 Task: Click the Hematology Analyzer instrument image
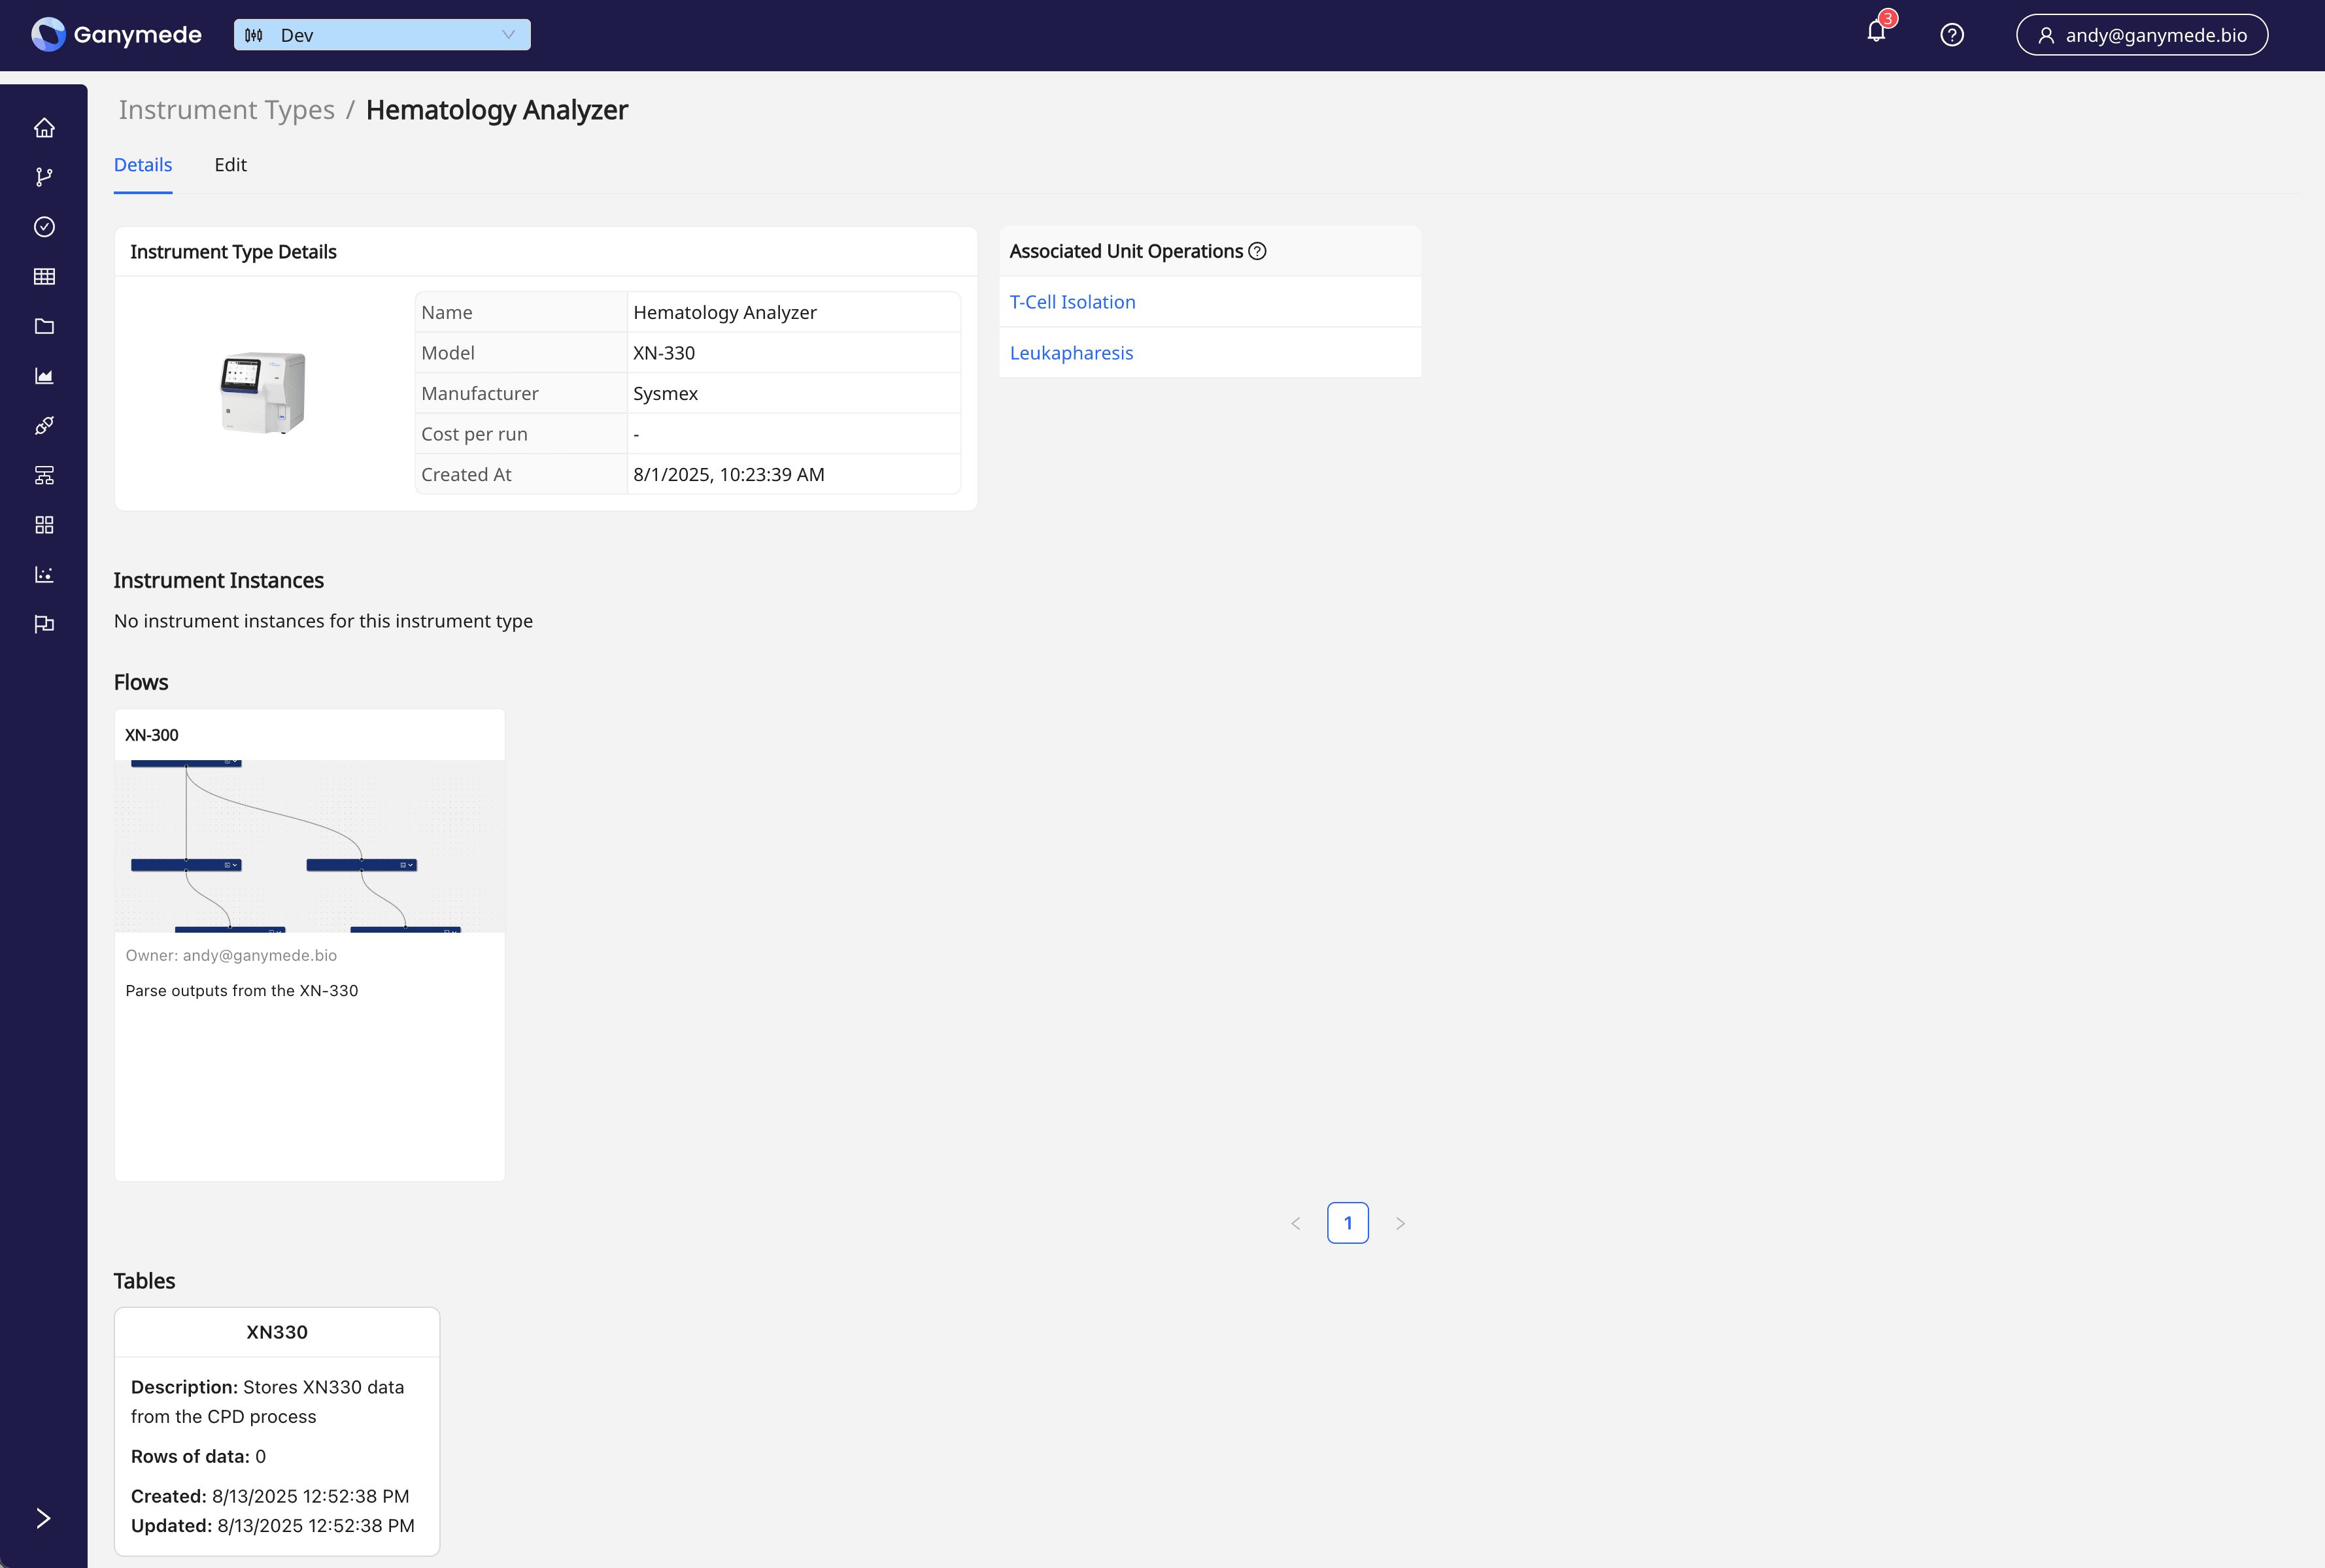tap(263, 393)
